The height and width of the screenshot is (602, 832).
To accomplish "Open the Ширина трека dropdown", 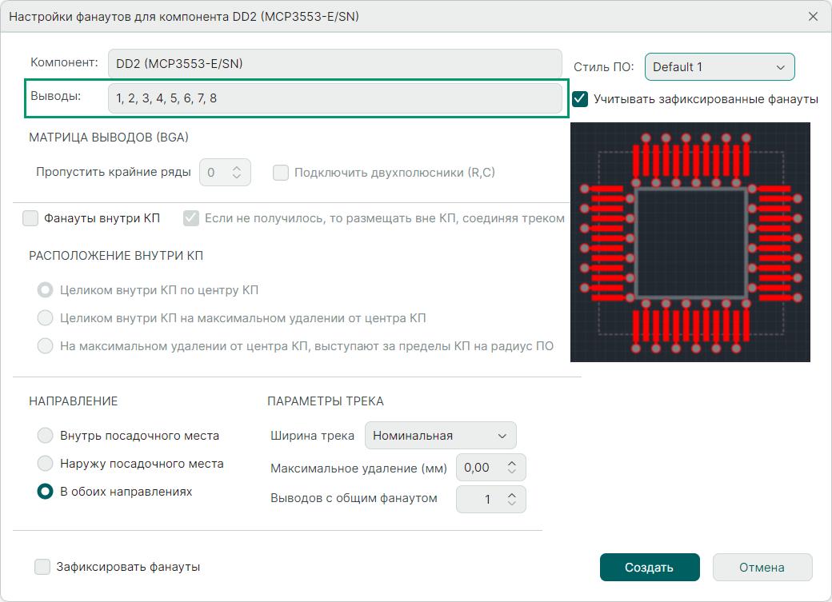I will 440,436.
